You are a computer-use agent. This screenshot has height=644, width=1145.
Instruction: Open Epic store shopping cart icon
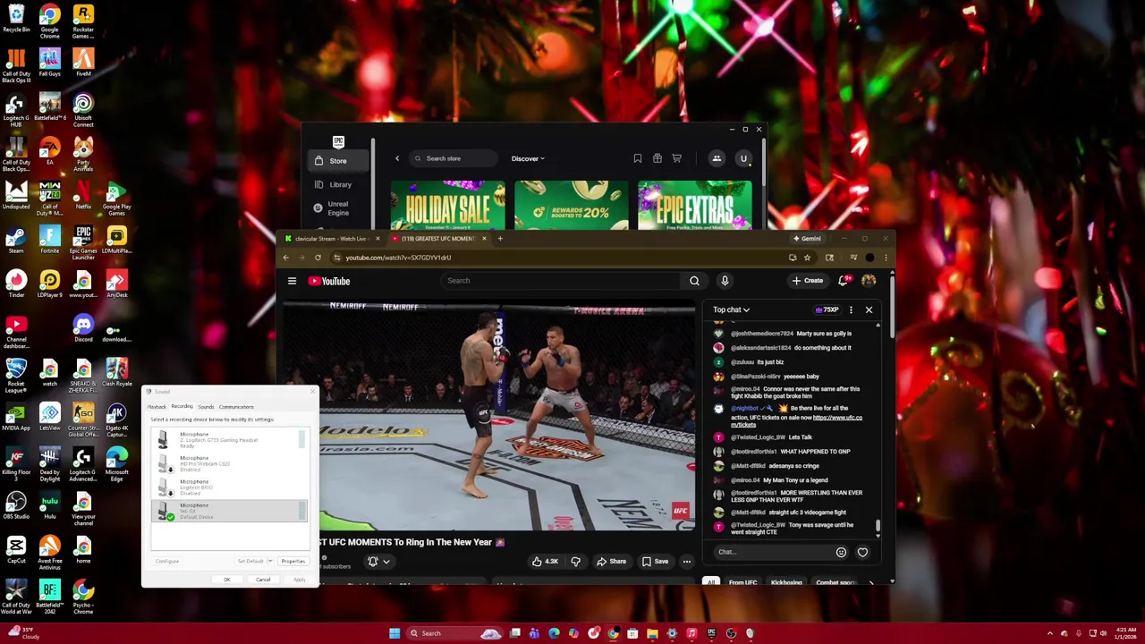[677, 158]
